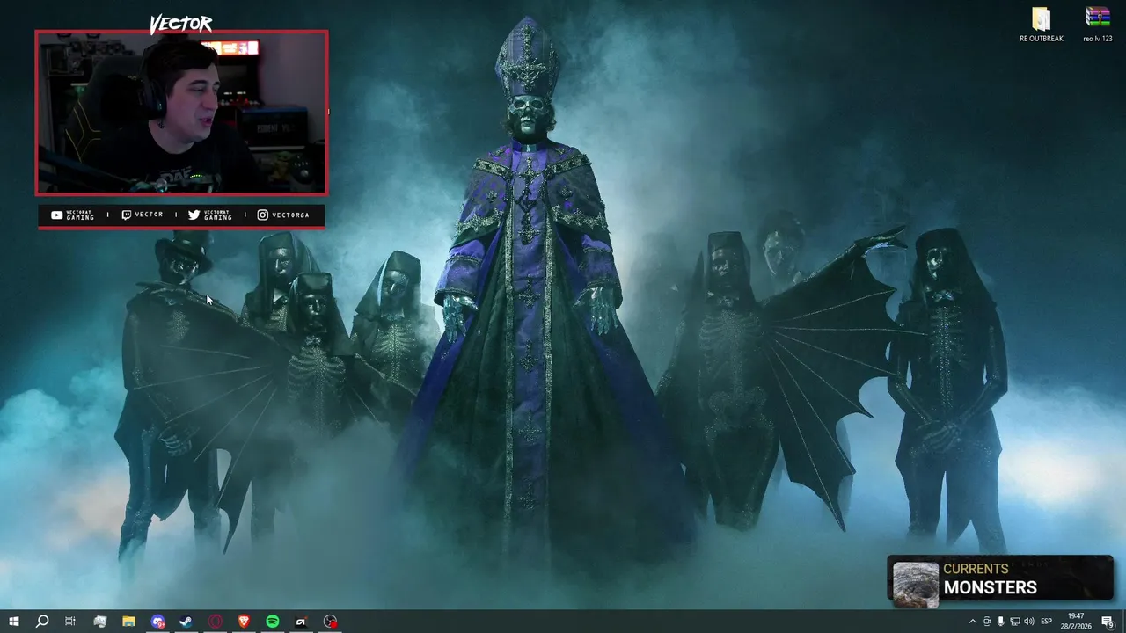Open OBS Studio from the taskbar

point(330,622)
